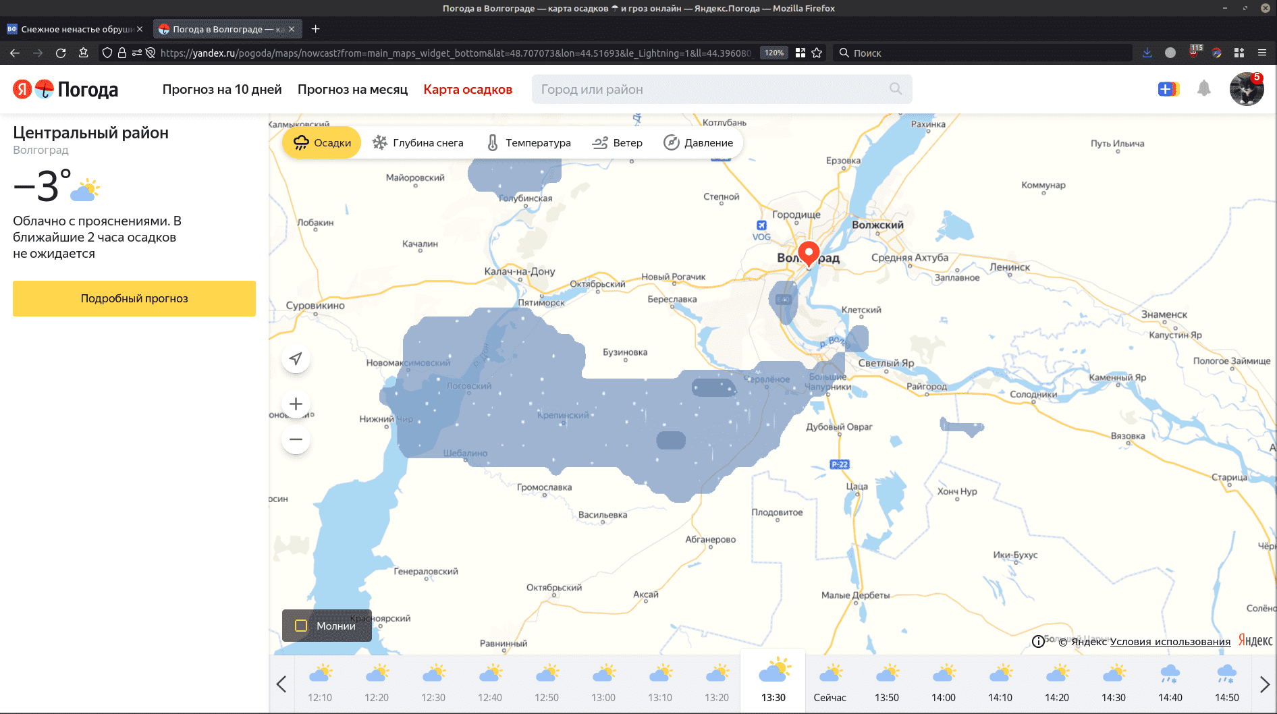Open the notifications bell icon

(1203, 89)
